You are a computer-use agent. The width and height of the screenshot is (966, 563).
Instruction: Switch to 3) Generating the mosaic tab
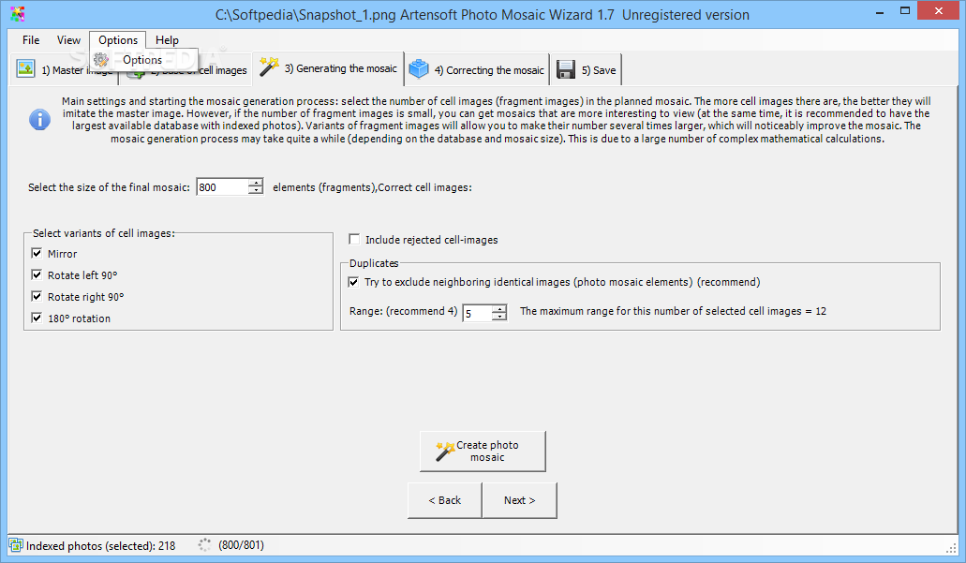(328, 67)
